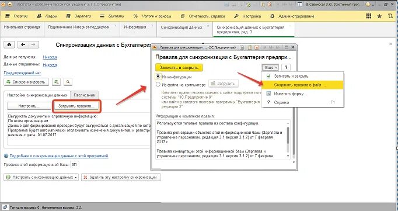Image resolution: width=398 pixels, height=211 pixels.
Task: Click down arrow of rules info scrollbar
Action: 288,156
